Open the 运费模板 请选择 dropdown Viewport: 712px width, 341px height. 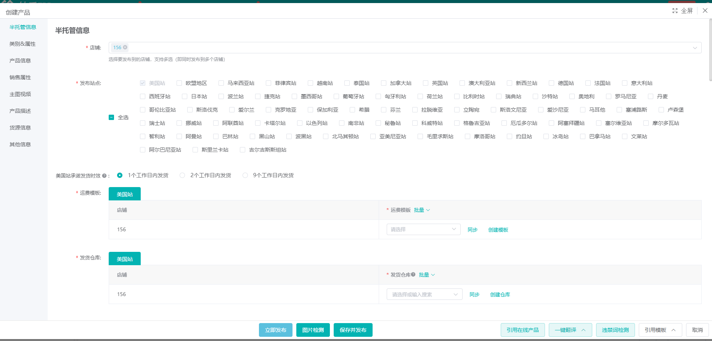click(423, 229)
